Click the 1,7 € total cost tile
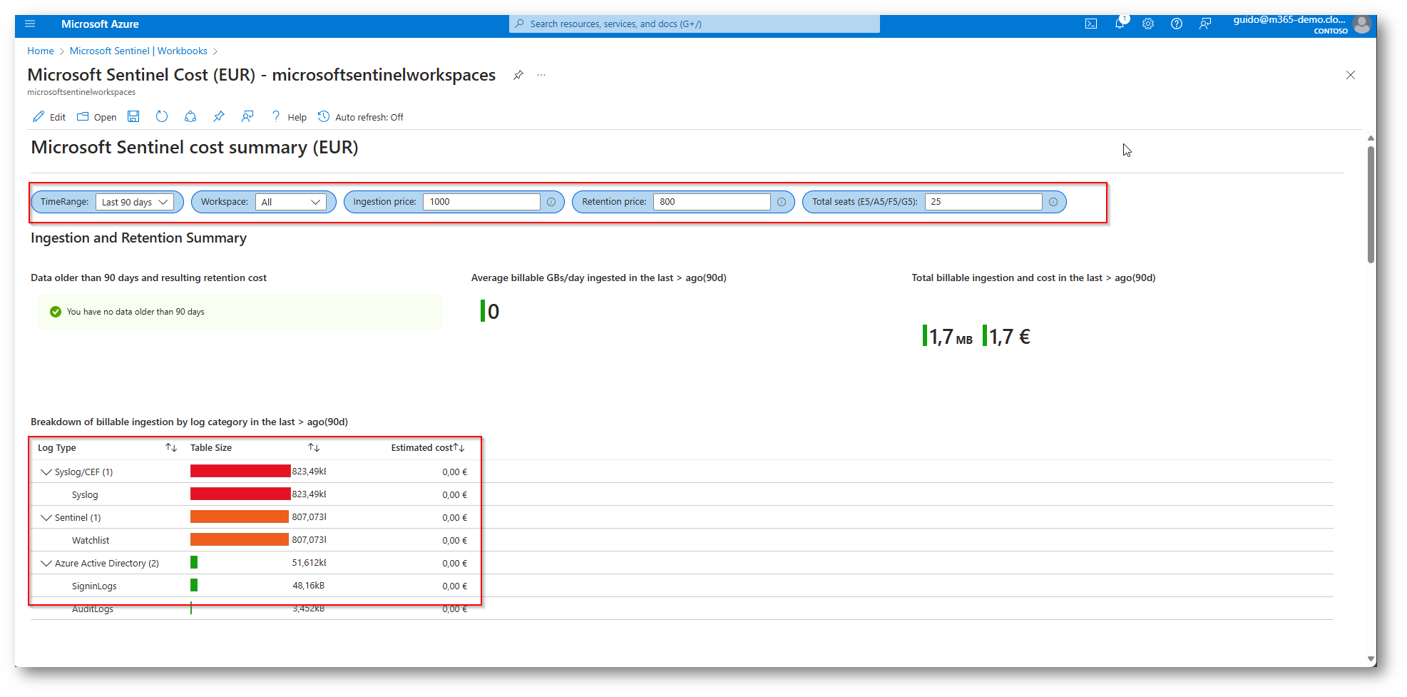Image resolution: width=1407 pixels, height=697 pixels. tap(1006, 336)
